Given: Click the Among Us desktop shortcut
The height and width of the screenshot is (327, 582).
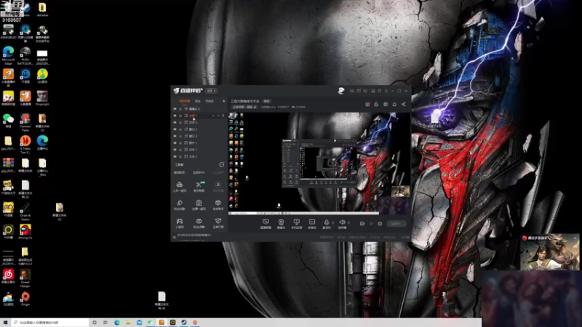Looking at the screenshot, I should coord(25,231).
